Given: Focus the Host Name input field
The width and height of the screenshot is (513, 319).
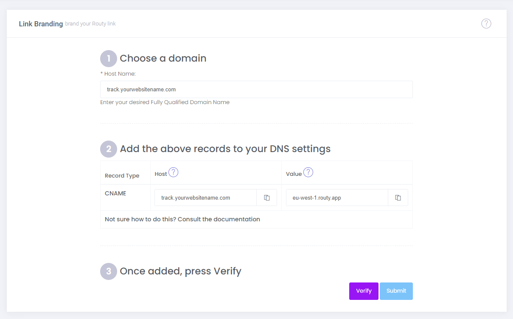Looking at the screenshot, I should (x=256, y=90).
